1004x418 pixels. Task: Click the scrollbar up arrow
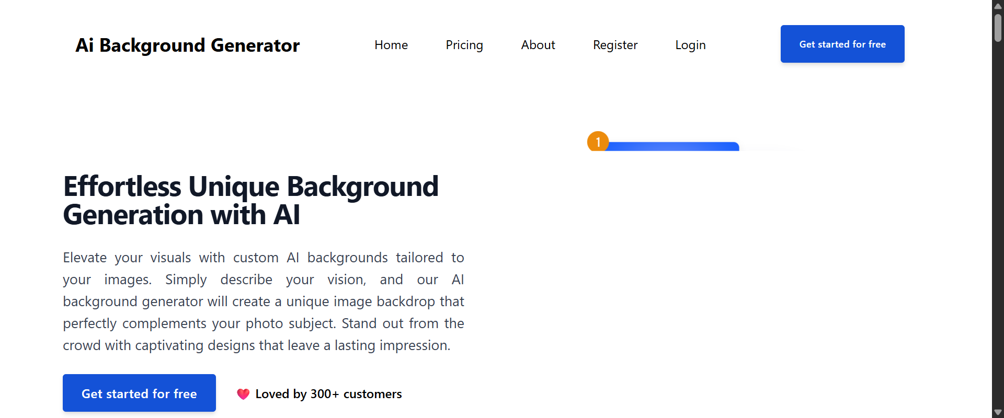point(998,6)
